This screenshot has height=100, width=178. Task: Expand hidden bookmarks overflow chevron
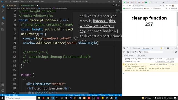click(x=166, y=9)
